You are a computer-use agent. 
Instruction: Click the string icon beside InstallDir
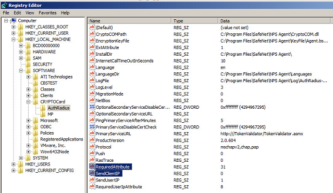92,54
